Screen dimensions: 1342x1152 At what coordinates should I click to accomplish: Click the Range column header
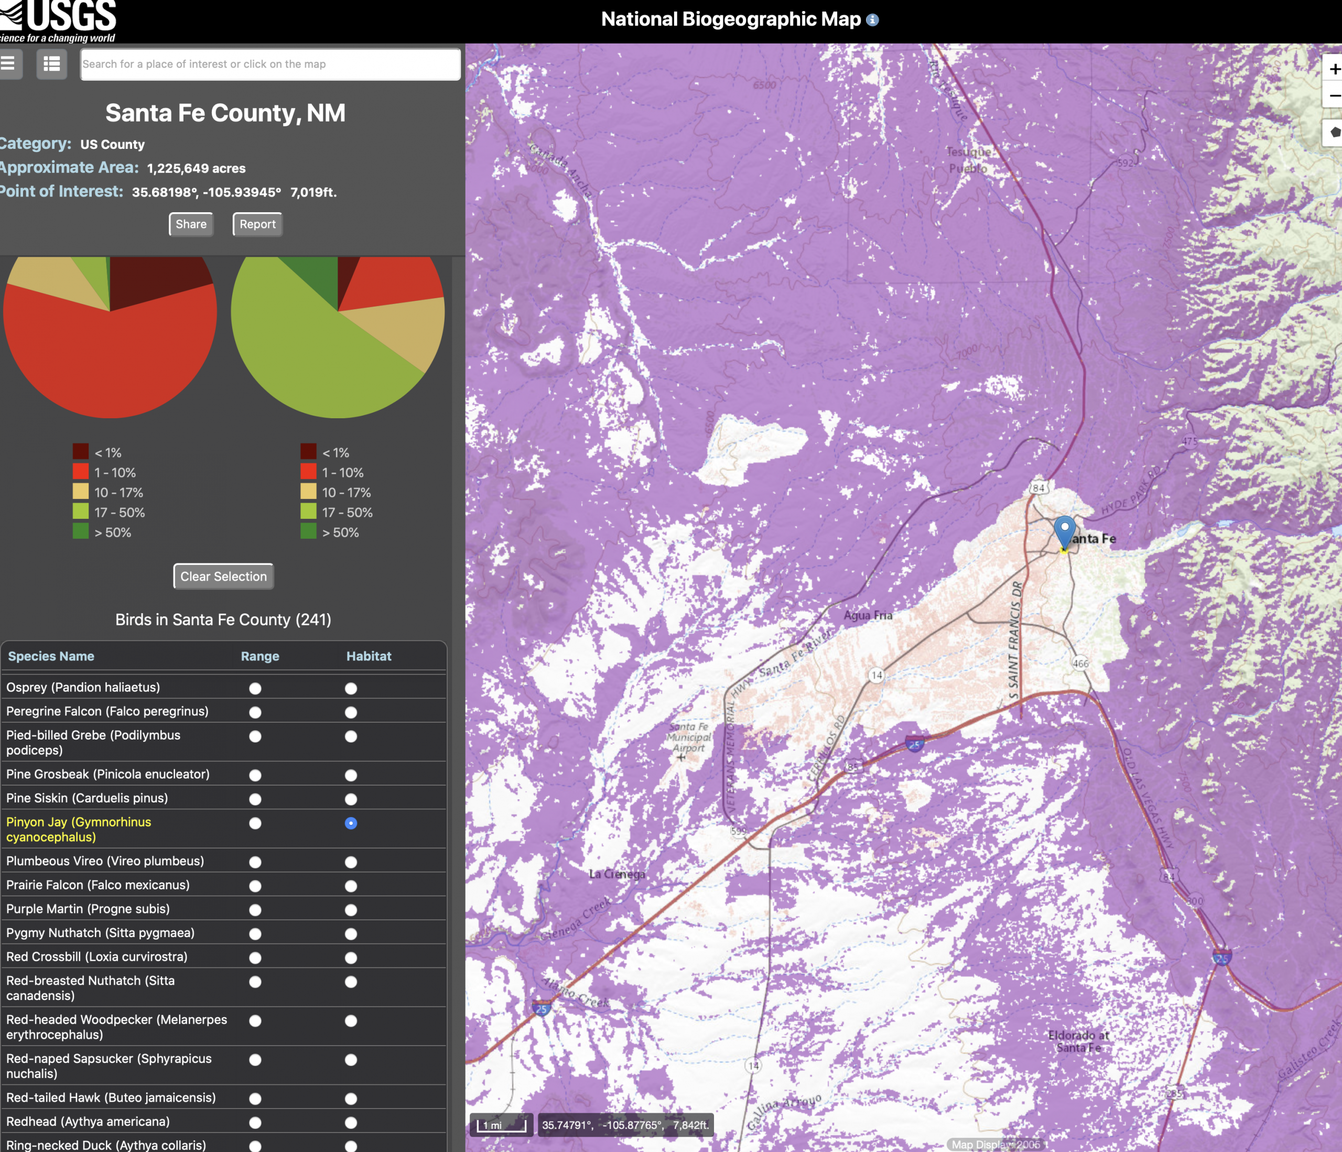pyautogui.click(x=259, y=656)
